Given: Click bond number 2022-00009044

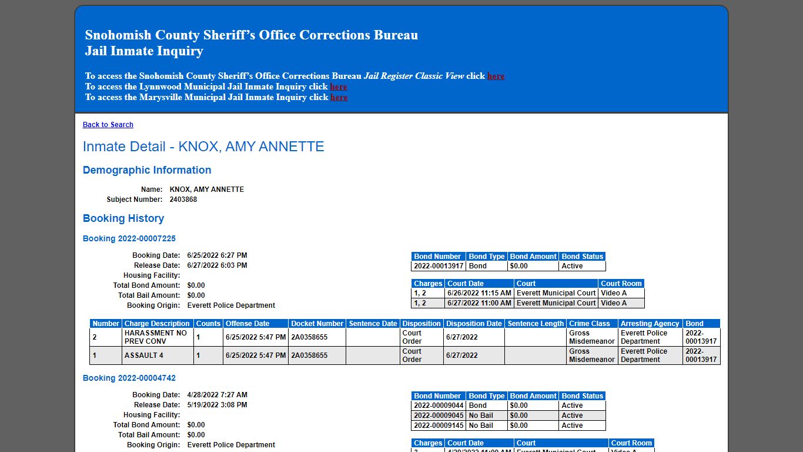Looking at the screenshot, I should pos(439,406).
